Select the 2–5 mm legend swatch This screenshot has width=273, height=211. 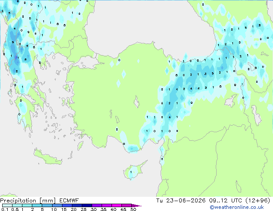point(37,205)
